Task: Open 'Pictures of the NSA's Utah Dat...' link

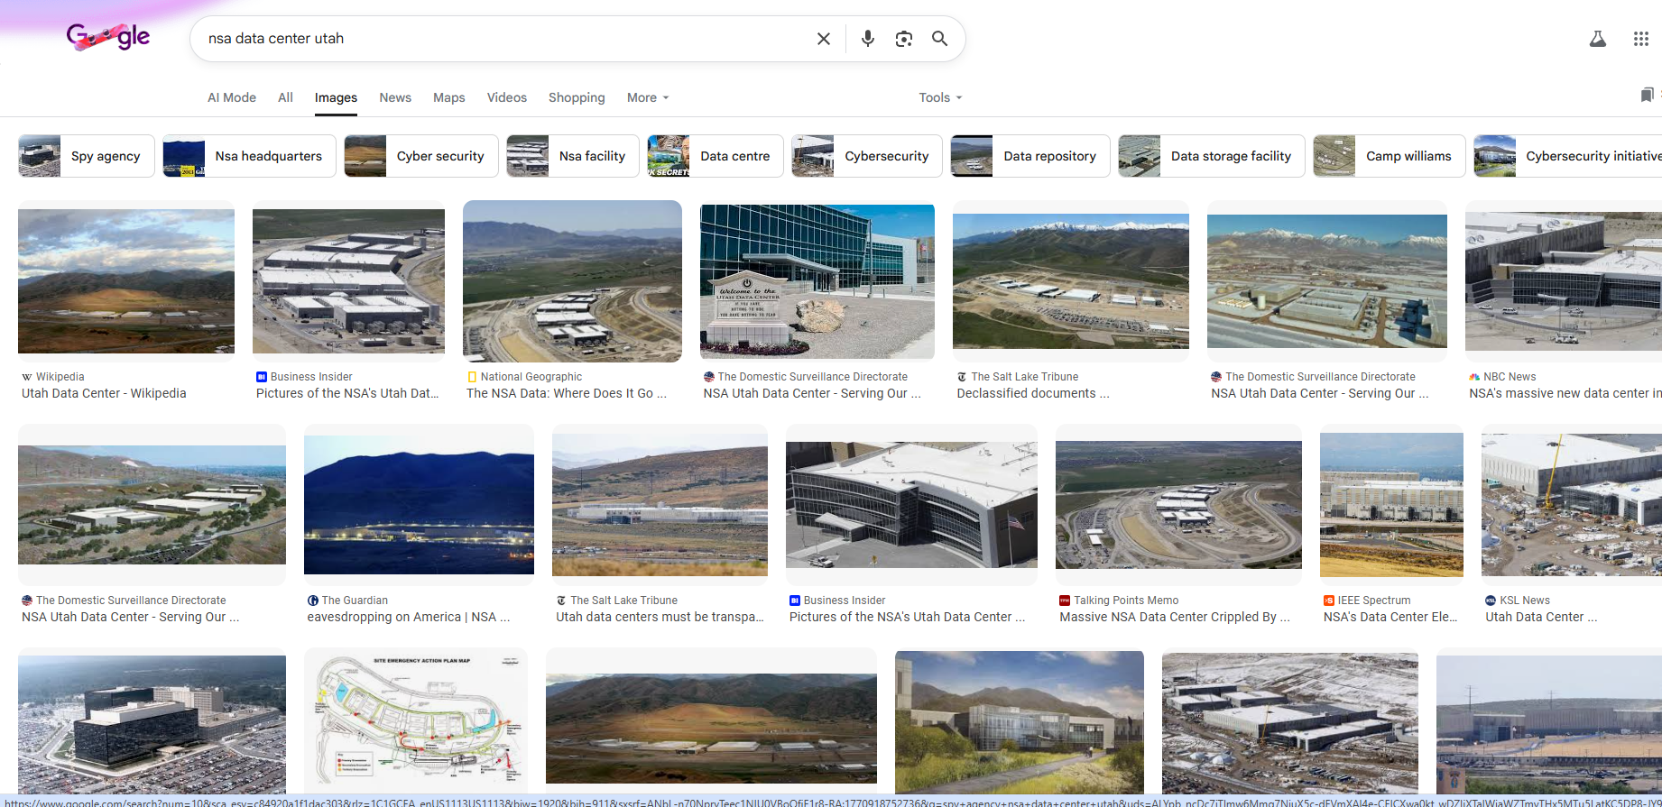Action: pyautogui.click(x=347, y=393)
